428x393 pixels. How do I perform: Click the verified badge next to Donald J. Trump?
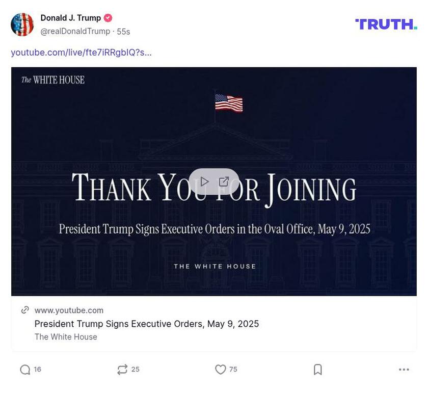coord(108,17)
